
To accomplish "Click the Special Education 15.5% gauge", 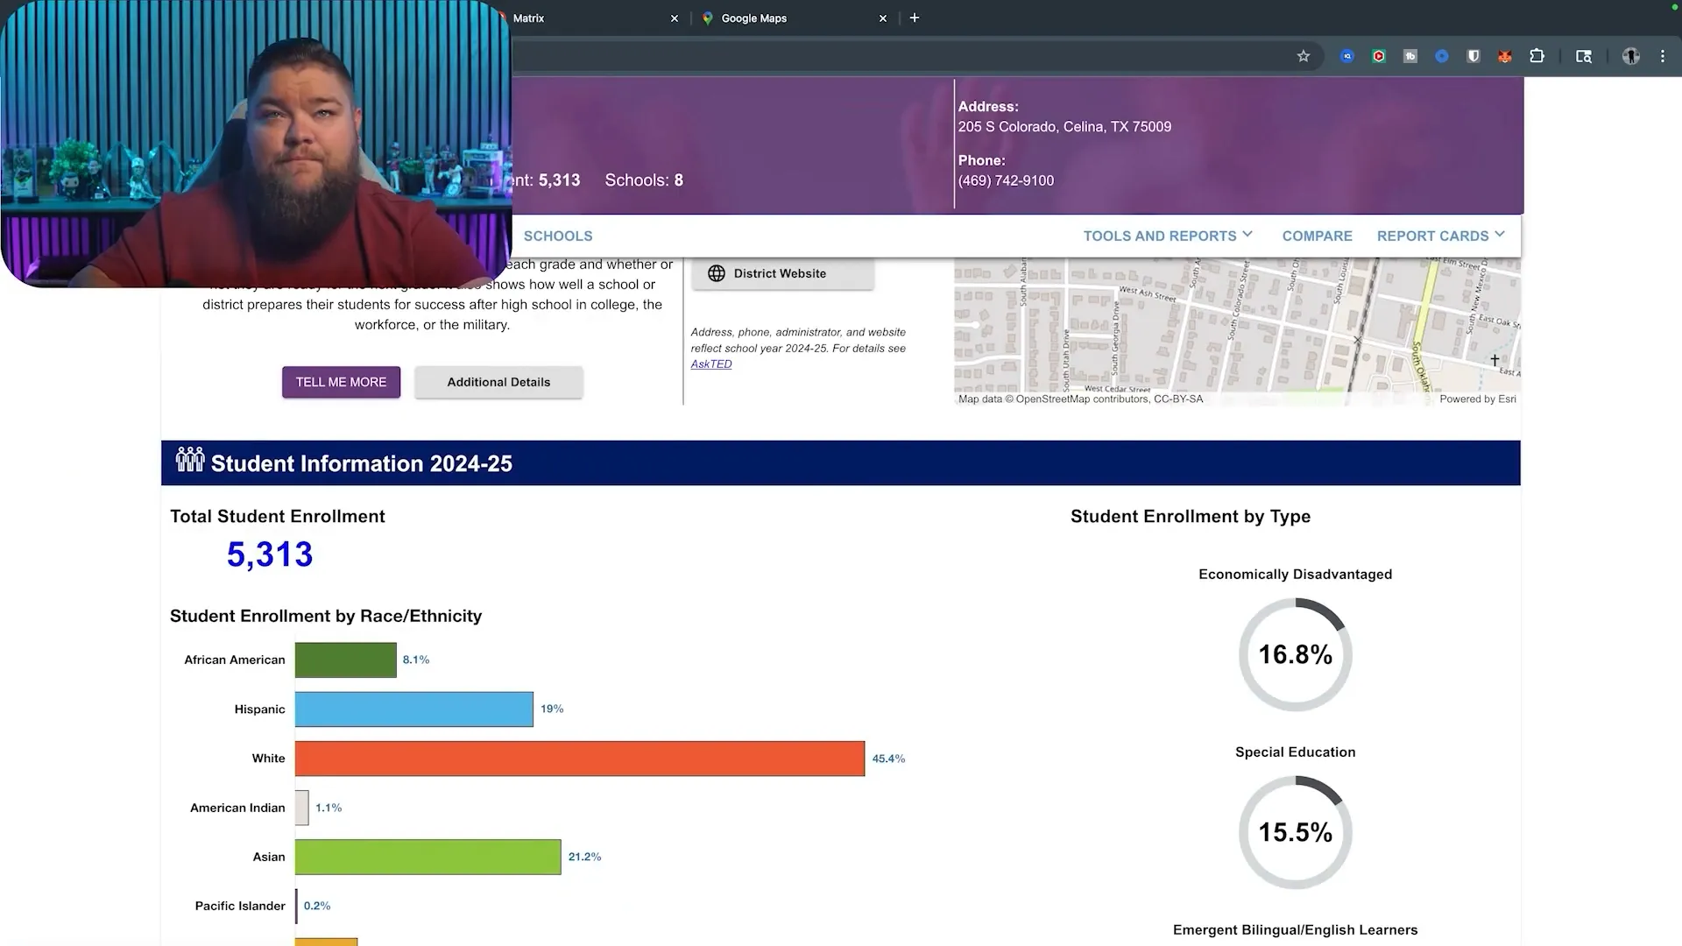I will tap(1296, 832).
